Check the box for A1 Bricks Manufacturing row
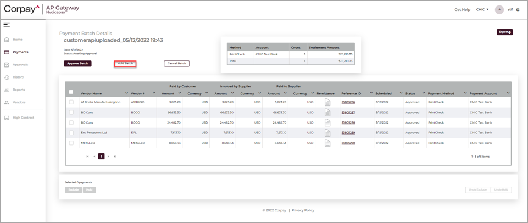This screenshot has width=528, height=223. pos(71,102)
